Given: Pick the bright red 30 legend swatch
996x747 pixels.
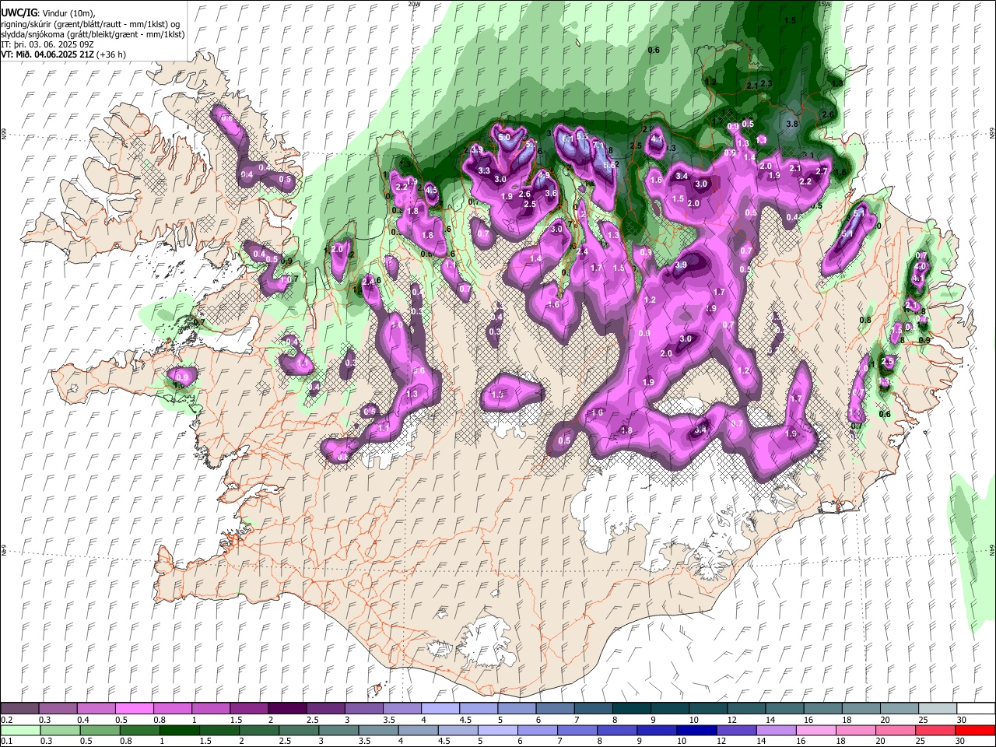Looking at the screenshot, I should tap(975, 730).
